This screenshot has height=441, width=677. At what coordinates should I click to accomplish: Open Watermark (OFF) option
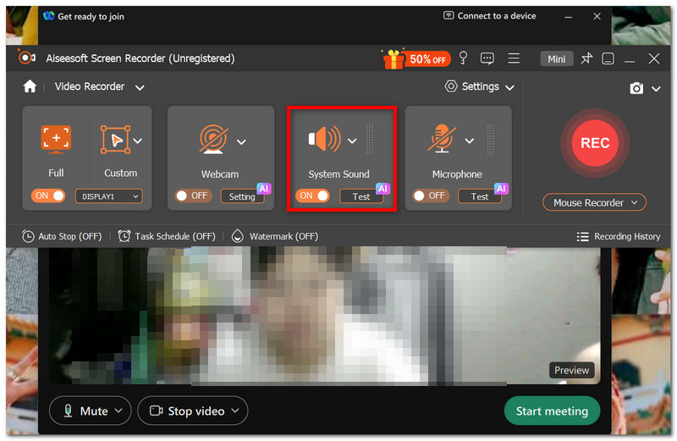pos(275,236)
